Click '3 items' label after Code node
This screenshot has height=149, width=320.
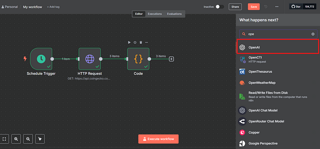tap(161, 56)
